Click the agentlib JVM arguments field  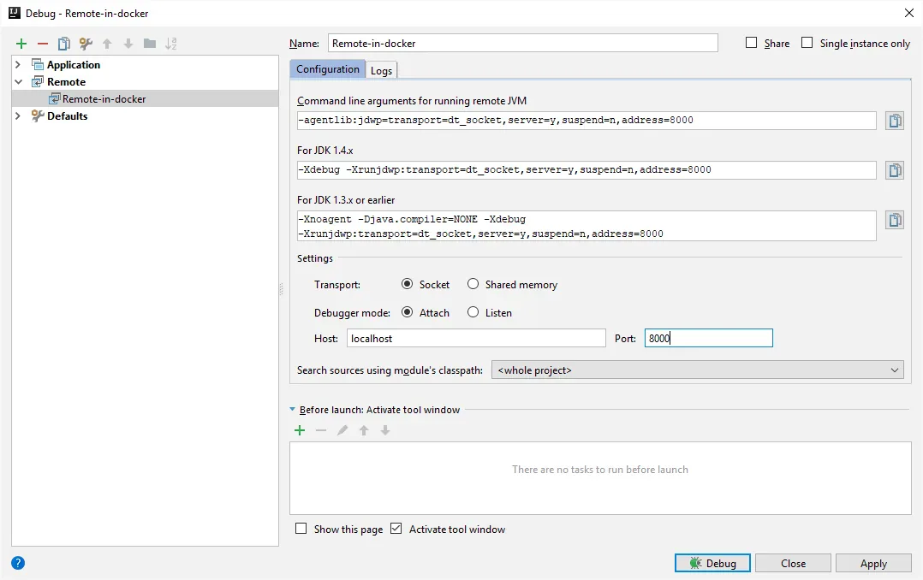point(587,121)
